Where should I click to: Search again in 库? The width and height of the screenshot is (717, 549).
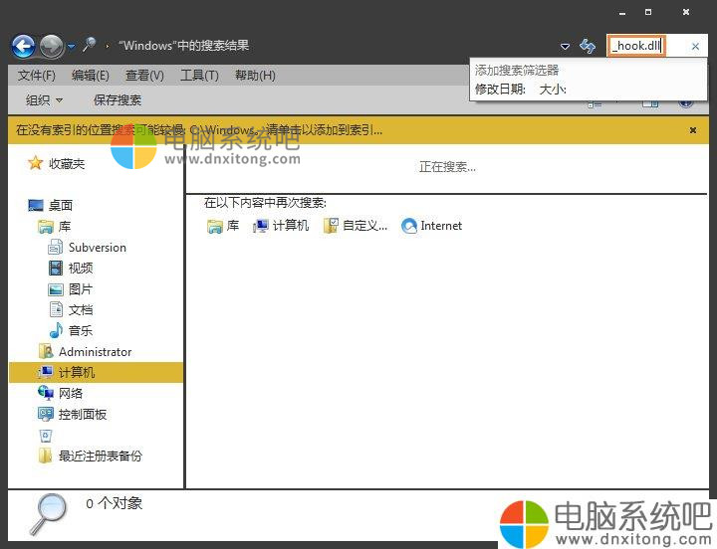point(223,226)
